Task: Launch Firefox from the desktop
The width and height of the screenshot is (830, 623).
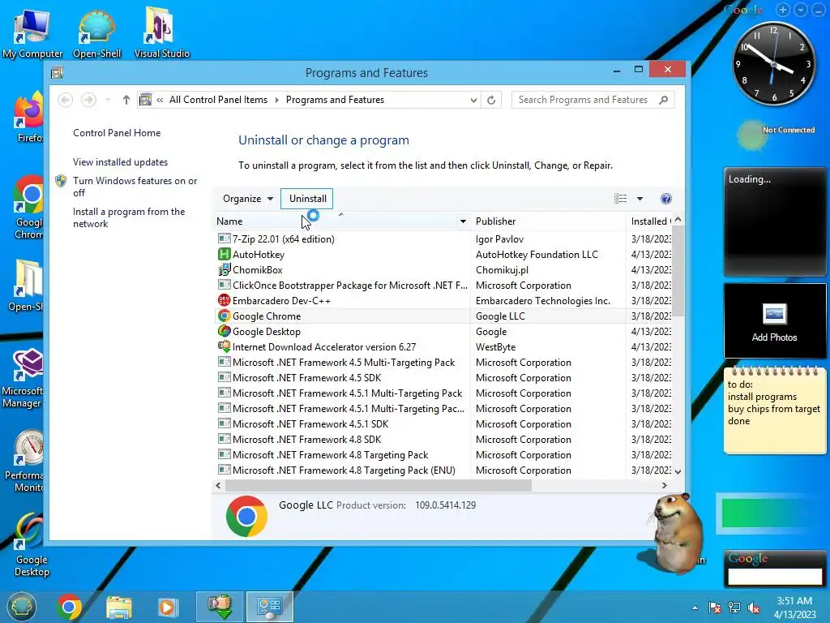Action: point(28,117)
